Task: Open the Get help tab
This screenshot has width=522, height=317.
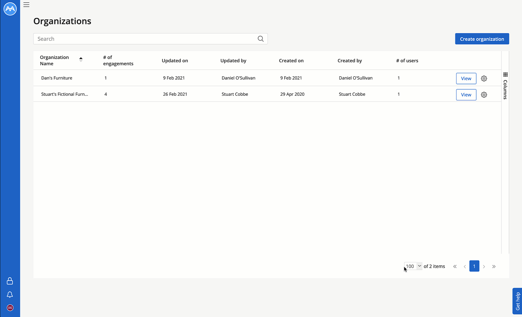Action: (x=517, y=301)
